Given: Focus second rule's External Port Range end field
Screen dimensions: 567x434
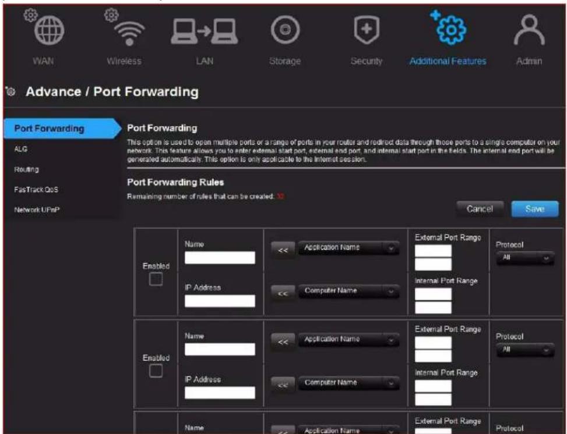Looking at the screenshot, I should coord(433,356).
